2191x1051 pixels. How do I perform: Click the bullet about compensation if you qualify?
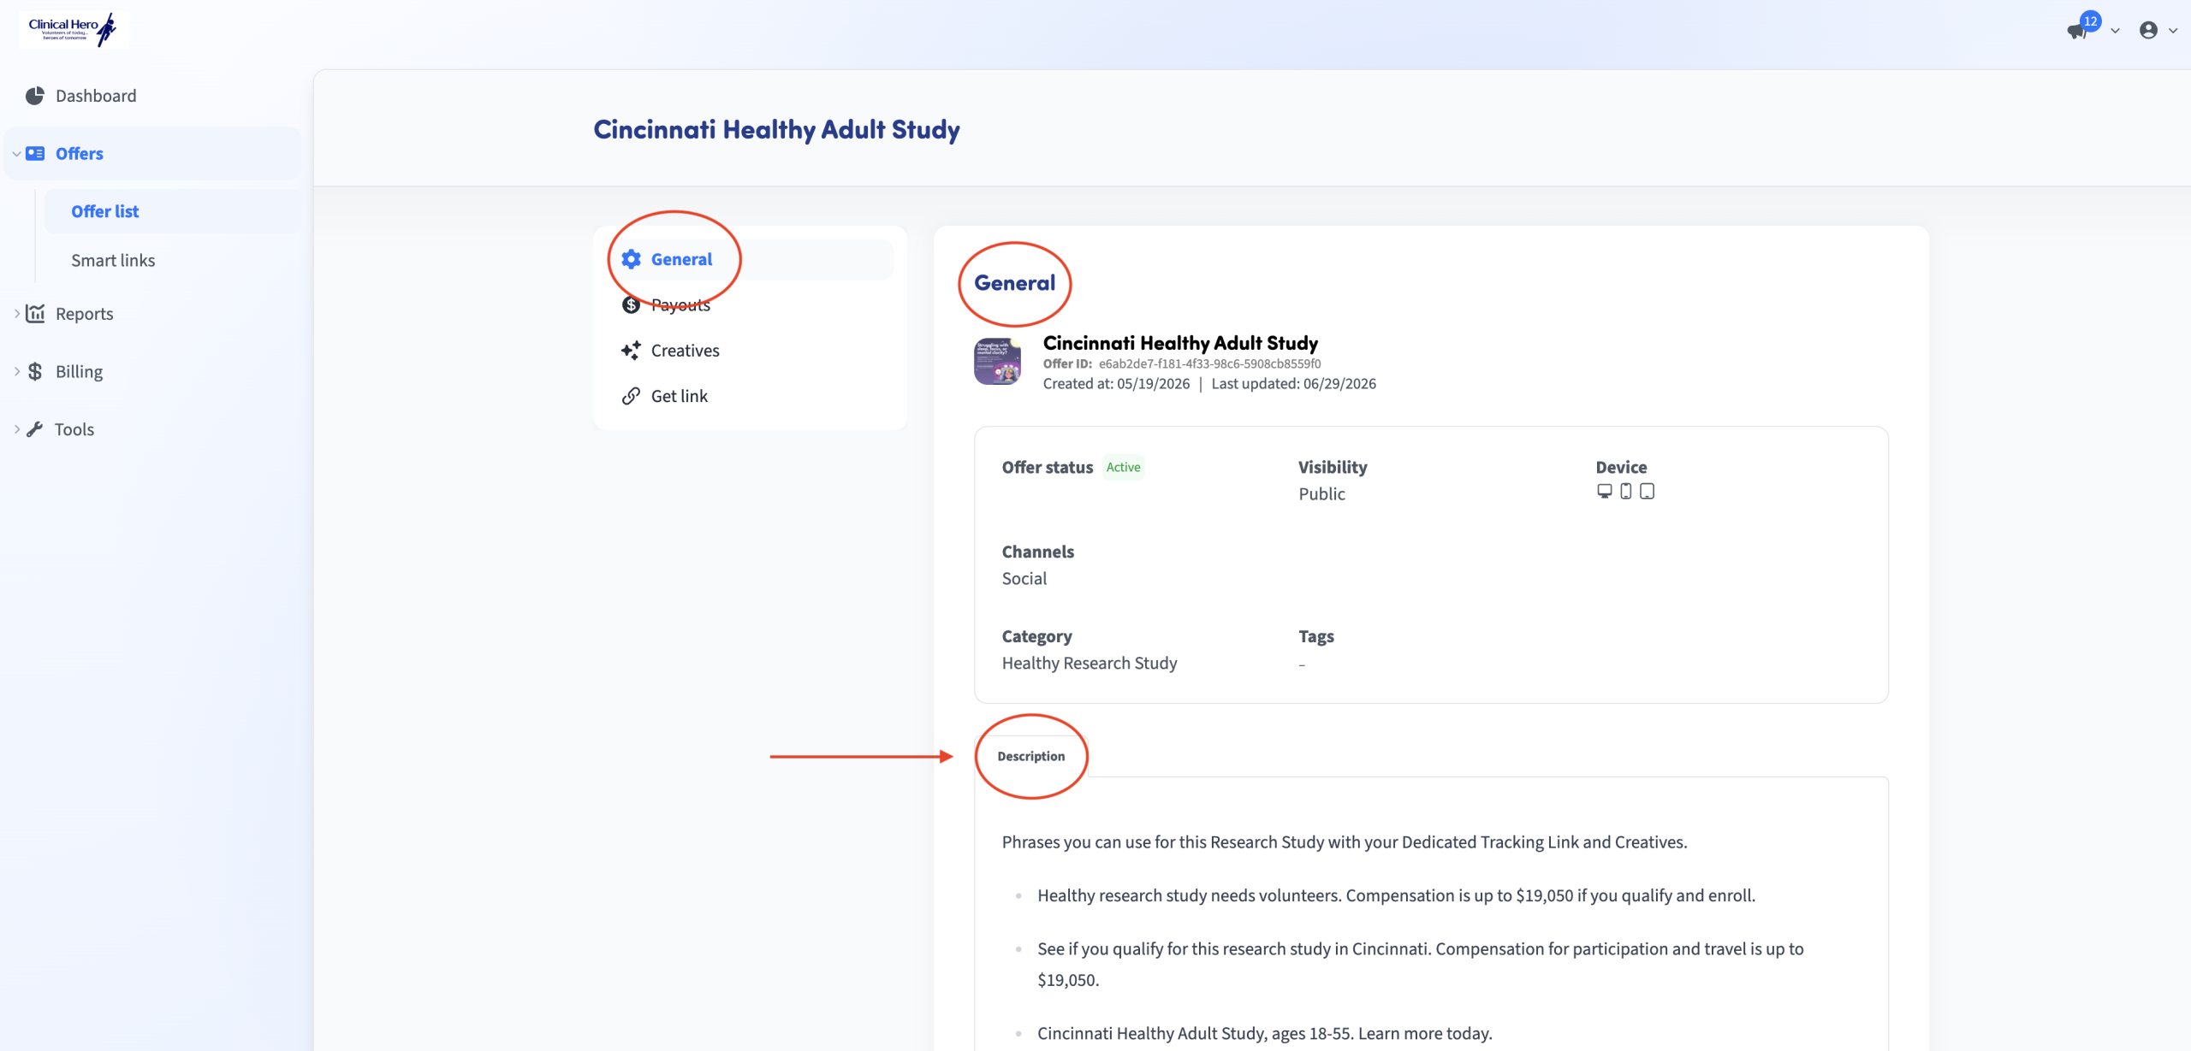1396,895
